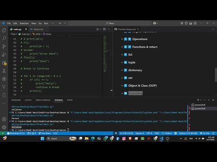Open the Customize Layout control
This screenshot has height=162, width=217.
pyautogui.click(x=182, y=23)
